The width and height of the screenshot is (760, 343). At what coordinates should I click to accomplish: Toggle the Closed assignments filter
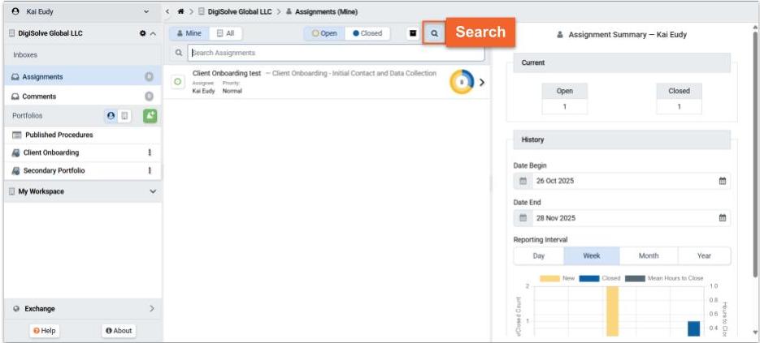[x=367, y=34]
